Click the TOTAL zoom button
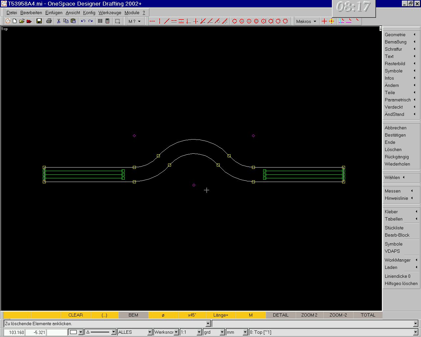This screenshot has width=421, height=337. pyautogui.click(x=368, y=315)
